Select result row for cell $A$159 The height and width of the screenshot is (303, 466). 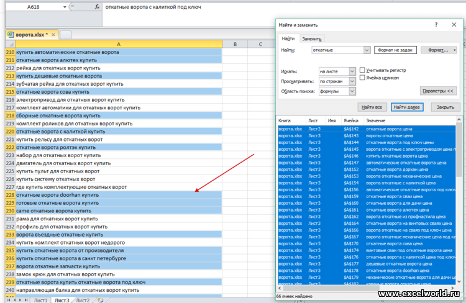point(367,196)
